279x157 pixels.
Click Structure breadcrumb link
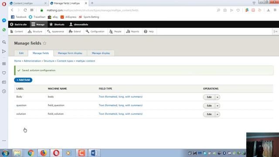tap(49, 61)
